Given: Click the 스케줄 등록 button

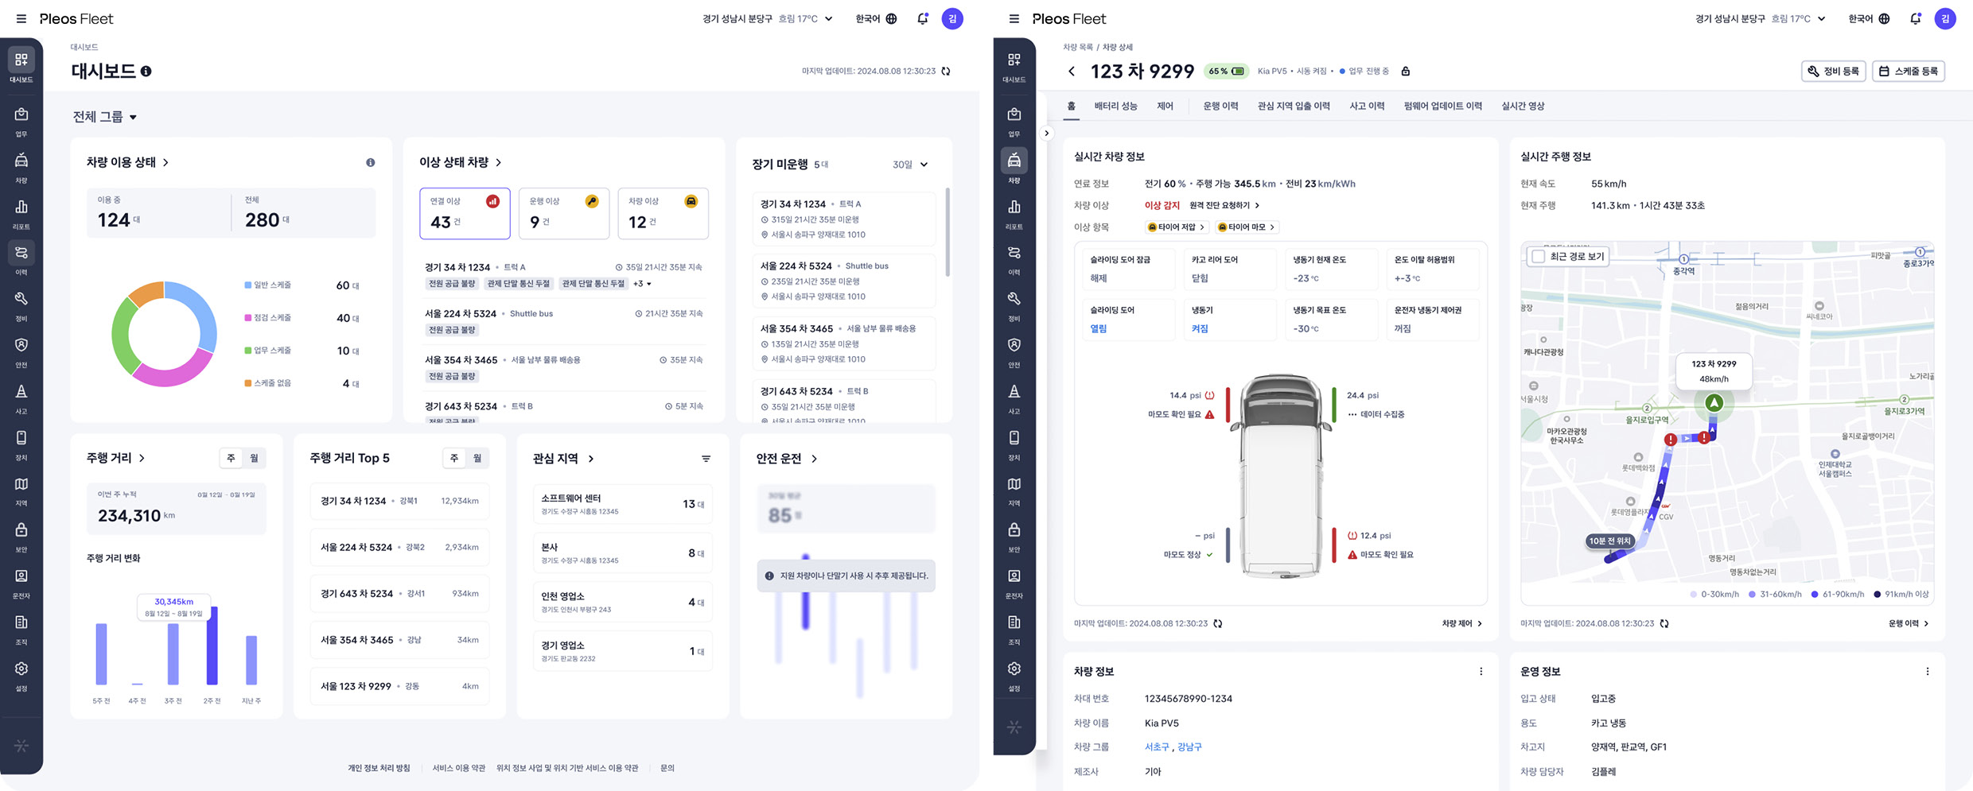Looking at the screenshot, I should point(1908,72).
